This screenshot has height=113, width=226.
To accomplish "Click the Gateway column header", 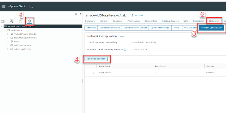I will point(210,66).
